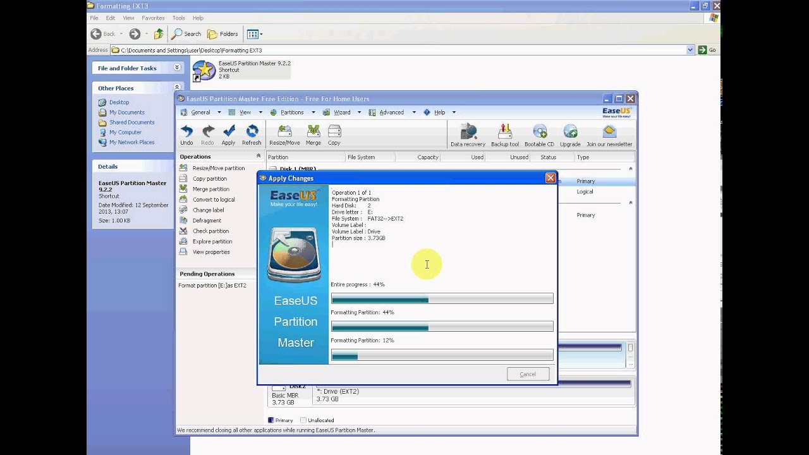Open My Computer link in Other Places
Screen dimensions: 809x455
[125, 133]
